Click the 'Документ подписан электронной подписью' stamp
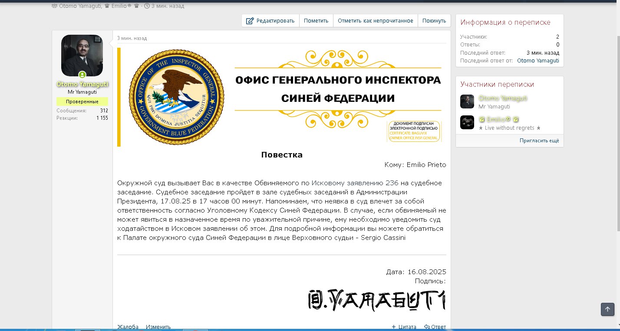The image size is (620, 331). pyautogui.click(x=414, y=131)
